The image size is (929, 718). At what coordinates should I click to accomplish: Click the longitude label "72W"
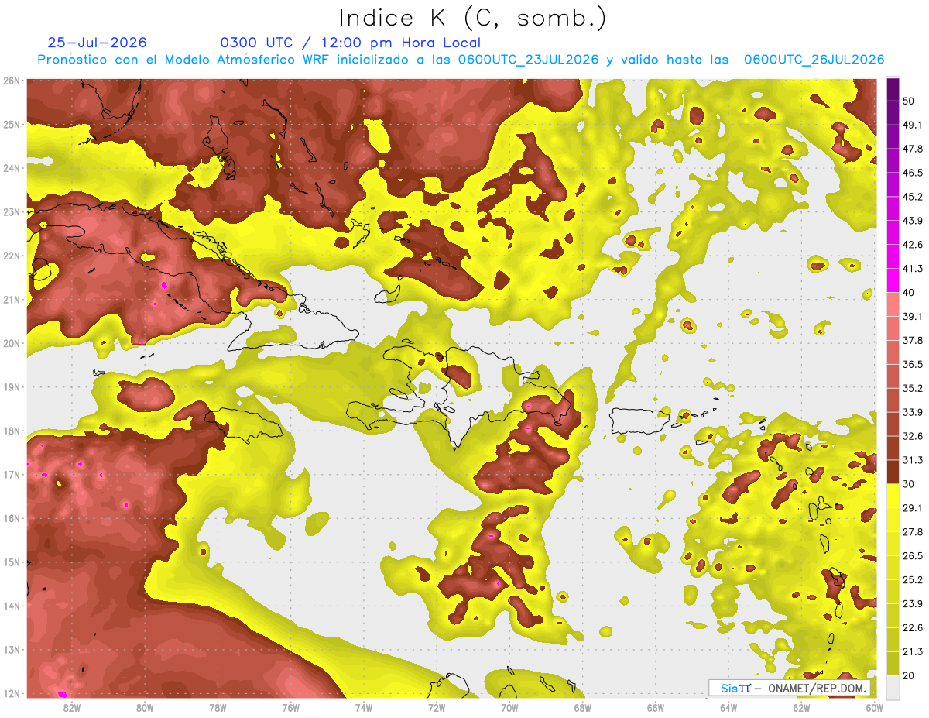[x=437, y=707]
